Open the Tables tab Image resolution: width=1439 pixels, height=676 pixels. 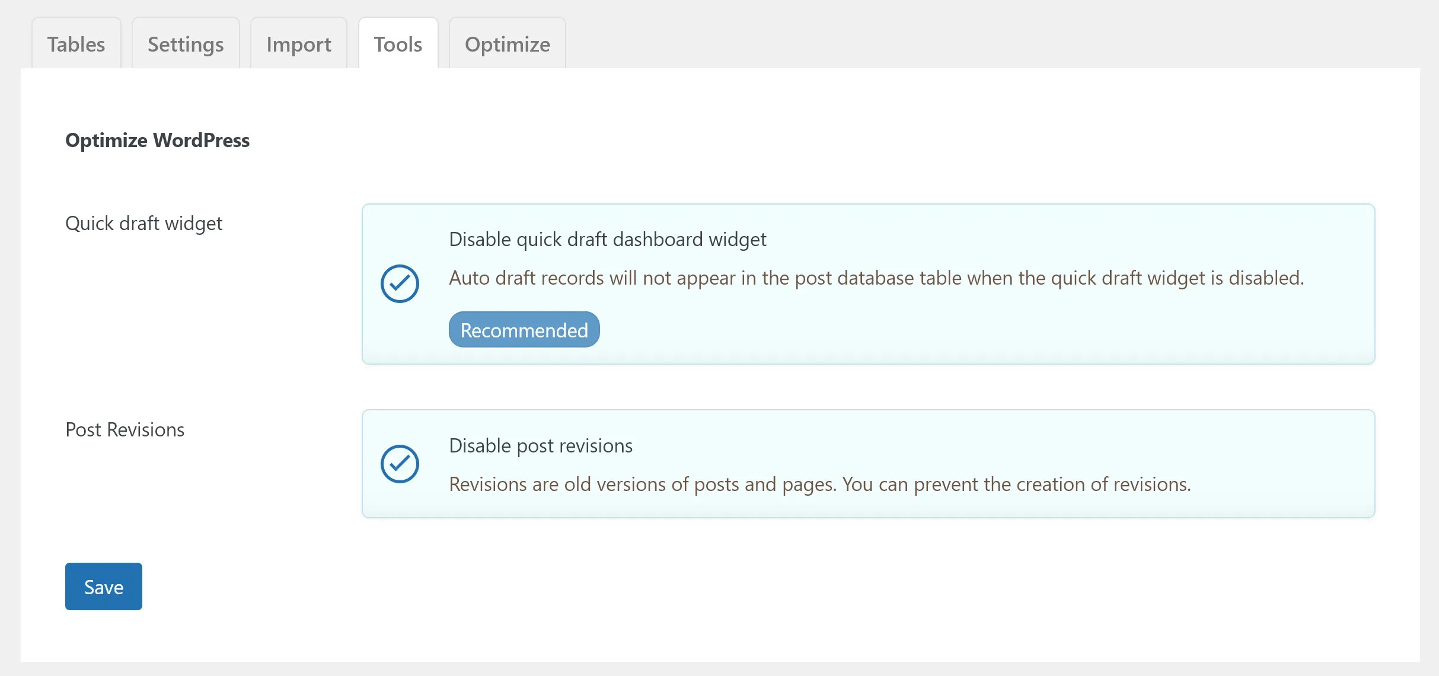pyautogui.click(x=76, y=43)
